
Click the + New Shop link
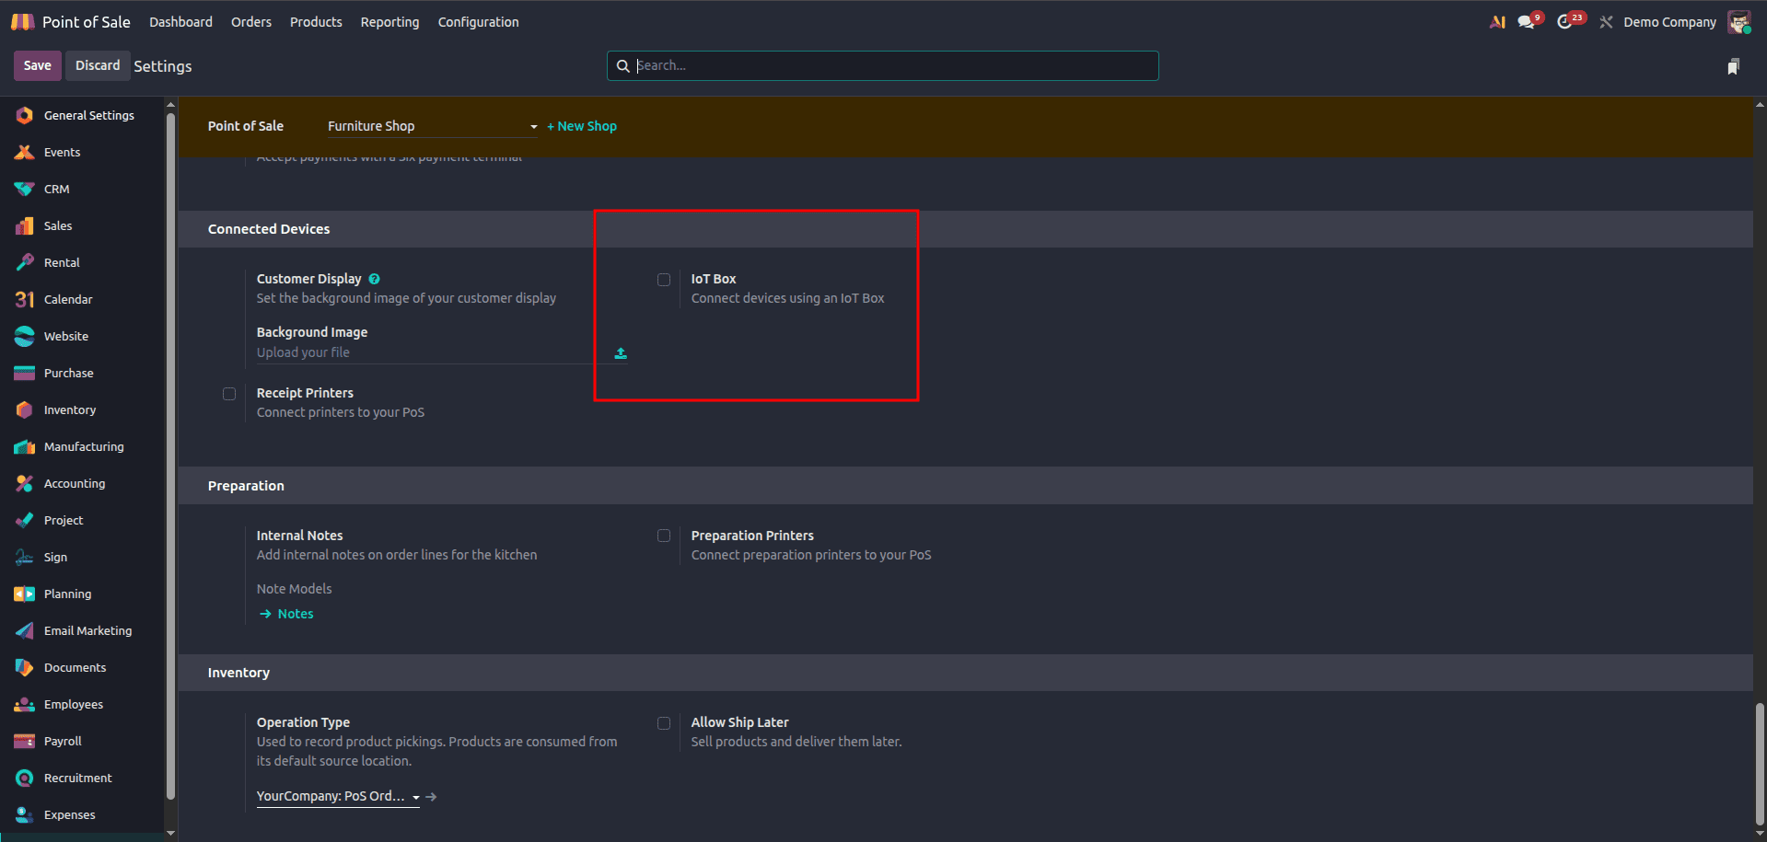coord(582,126)
